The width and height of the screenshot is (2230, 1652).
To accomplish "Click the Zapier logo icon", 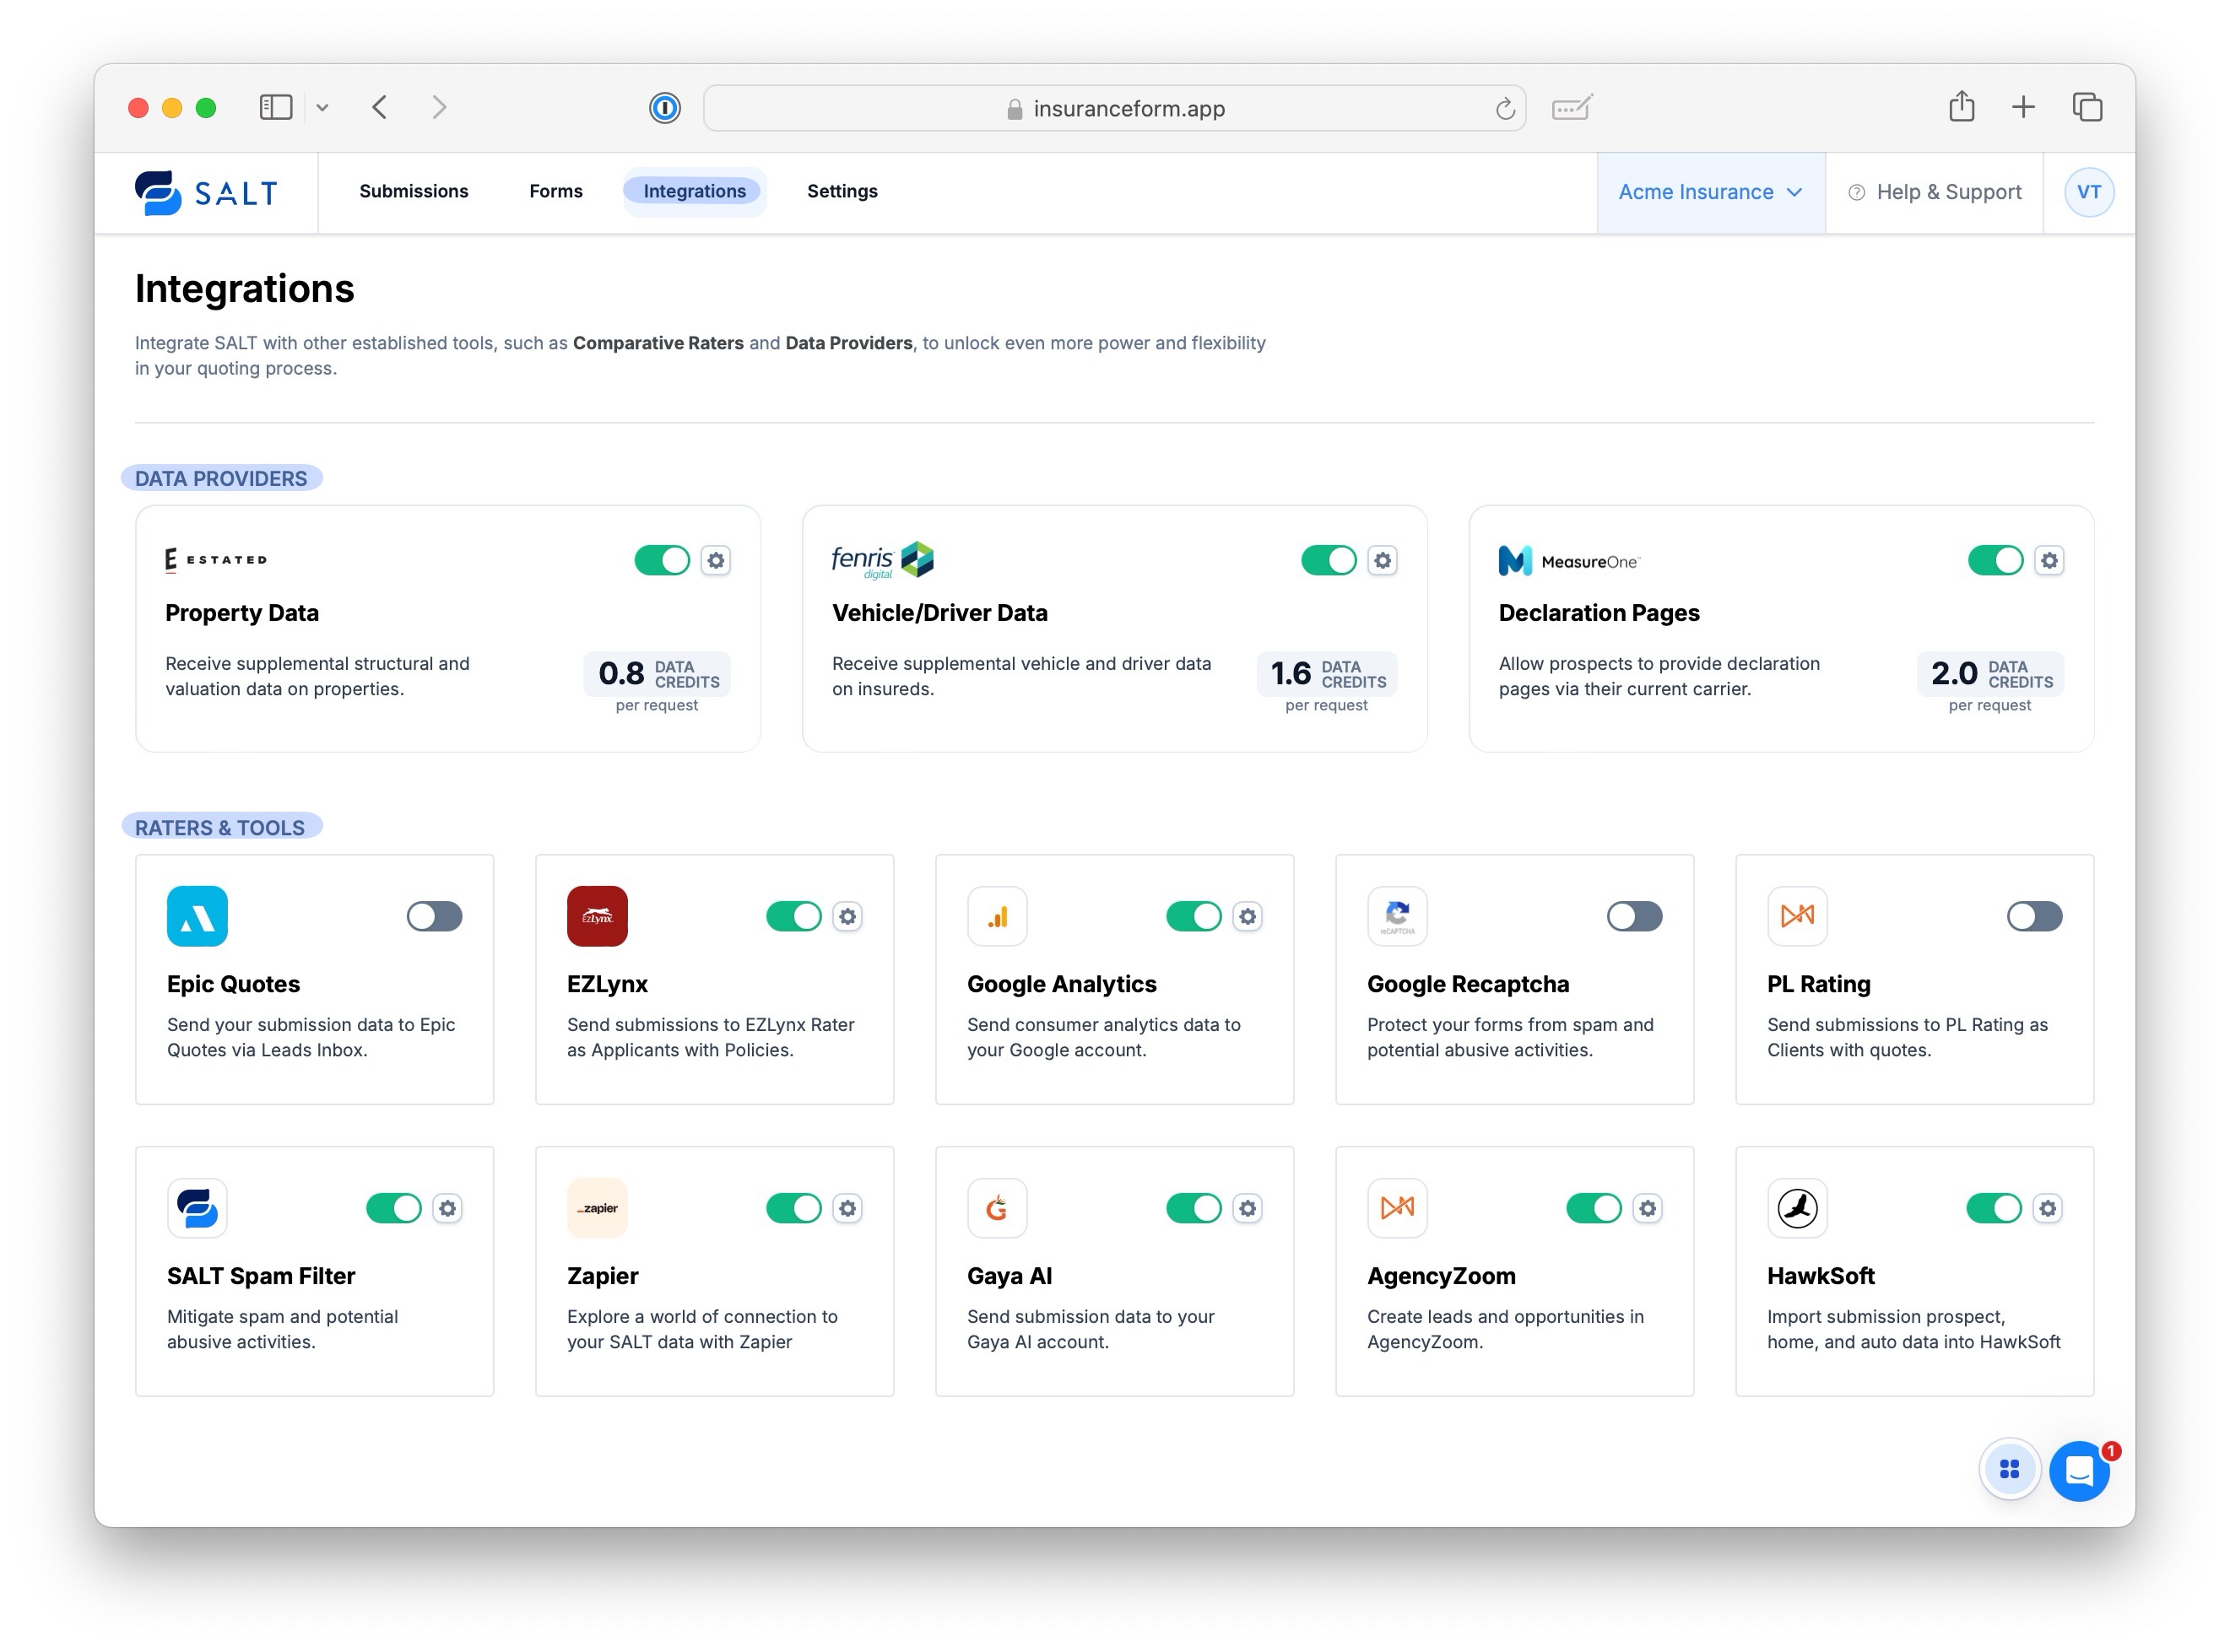I will click(x=598, y=1208).
